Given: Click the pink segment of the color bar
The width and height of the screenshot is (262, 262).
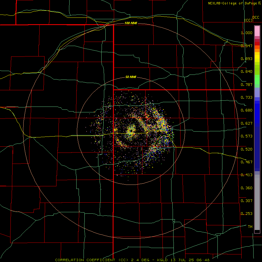Looking at the screenshot, I should (257, 31).
